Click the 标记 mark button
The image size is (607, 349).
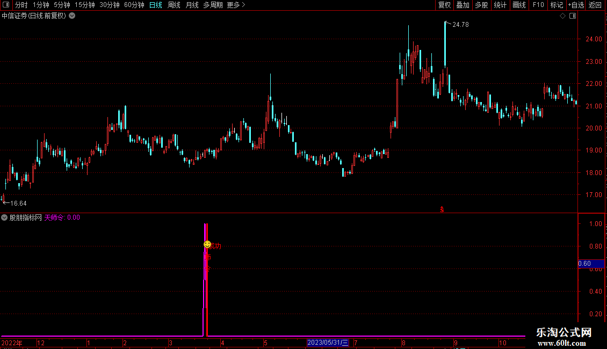557,5
